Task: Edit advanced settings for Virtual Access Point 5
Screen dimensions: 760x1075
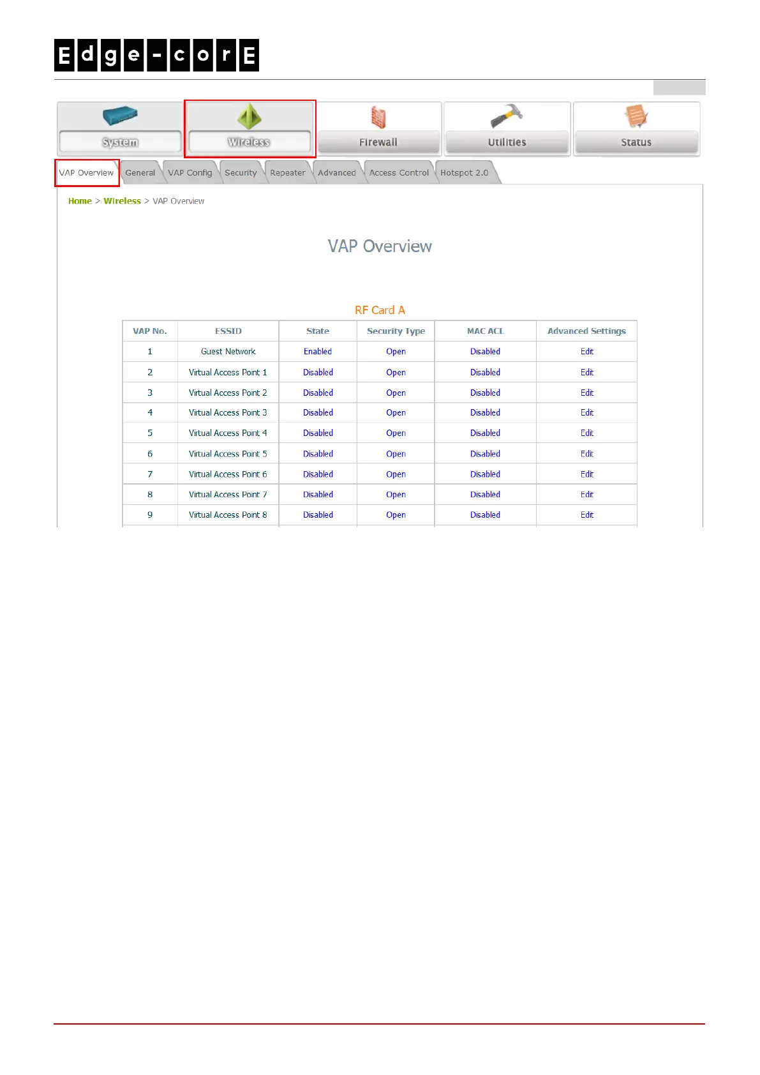Action: (587, 455)
